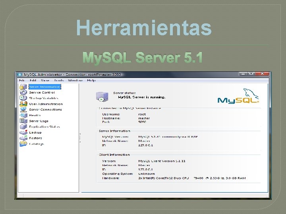Open the Edit menu
The image size is (286, 214).
(33, 80)
